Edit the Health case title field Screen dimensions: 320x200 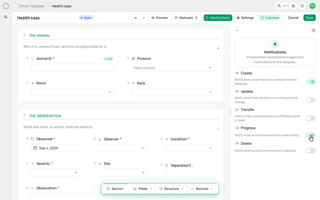pos(28,18)
